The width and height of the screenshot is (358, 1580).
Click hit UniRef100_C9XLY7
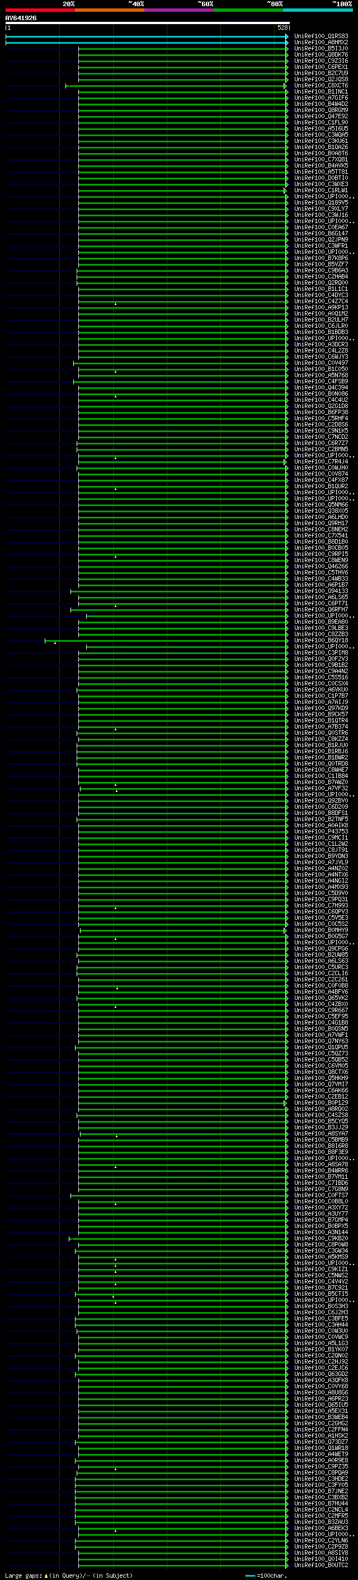(x=321, y=208)
